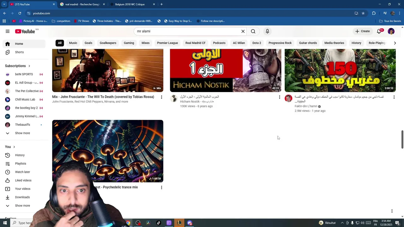Open Jimmy Kimmel Live subscription
This screenshot has height=227, width=404.
[23, 116]
